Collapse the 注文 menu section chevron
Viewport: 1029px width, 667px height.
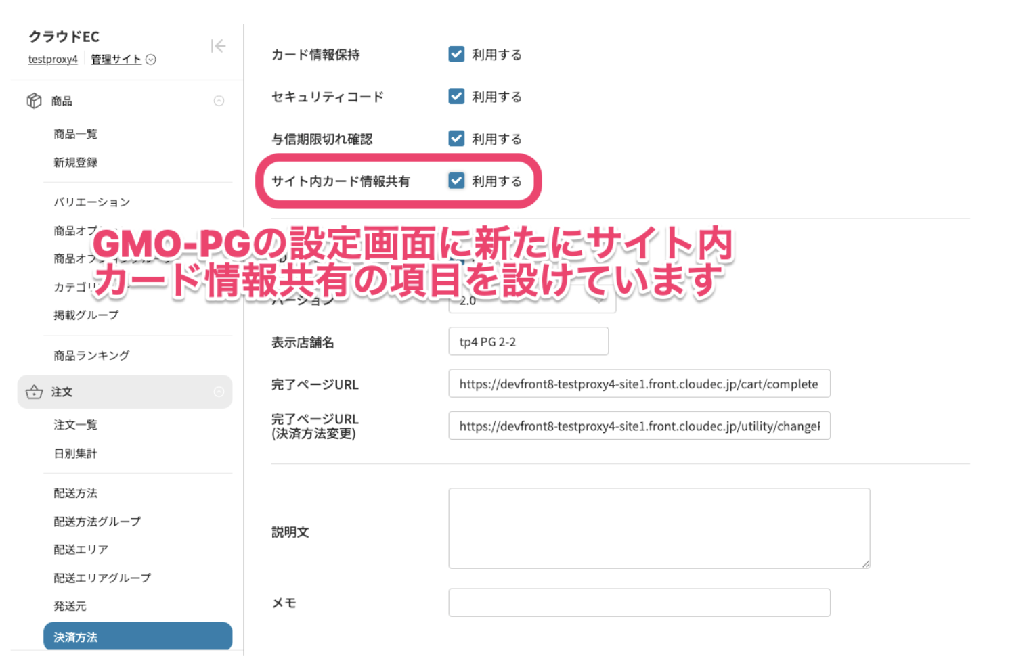(x=219, y=392)
